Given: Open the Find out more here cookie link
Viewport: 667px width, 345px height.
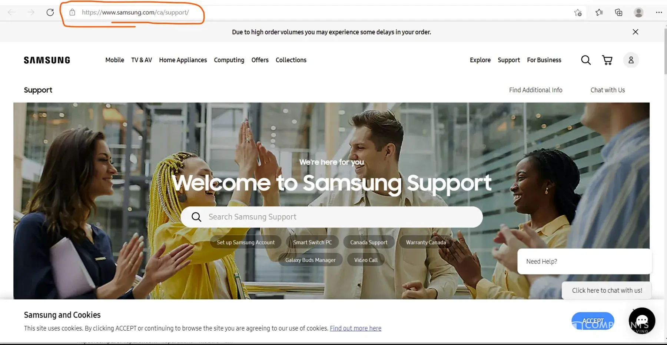Looking at the screenshot, I should pyautogui.click(x=355, y=328).
